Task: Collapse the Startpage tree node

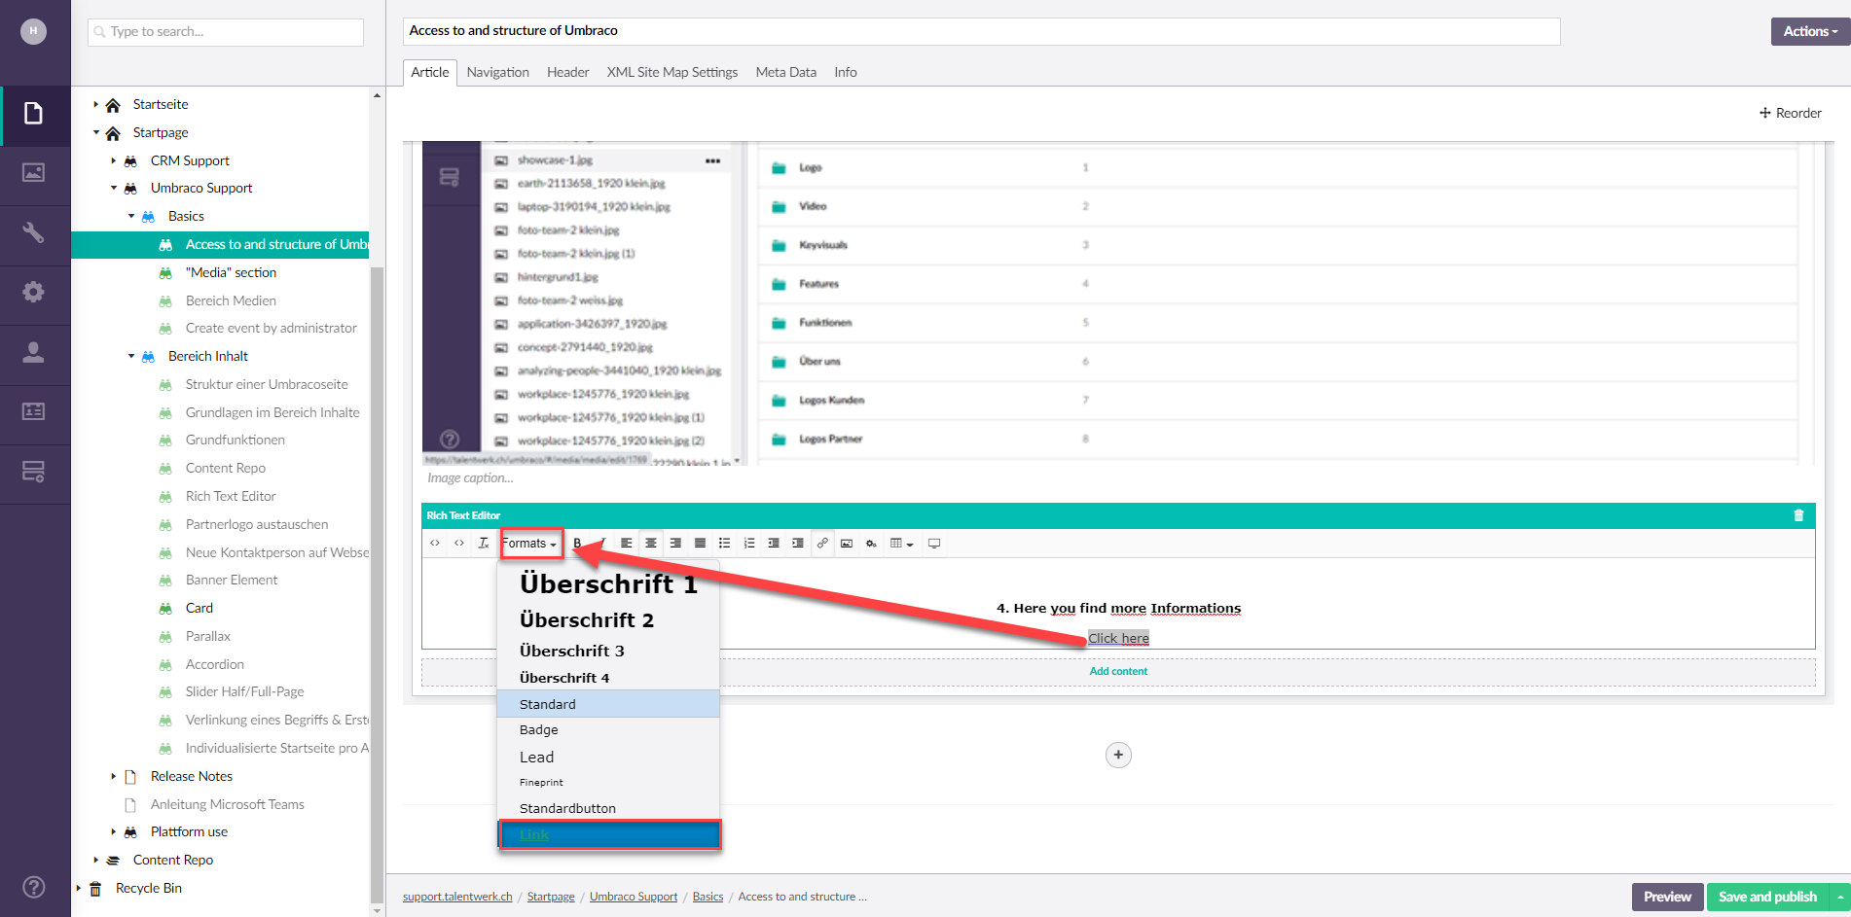Action: coord(95,132)
